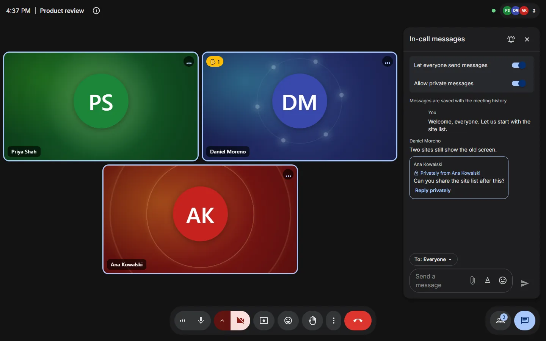Image resolution: width=546 pixels, height=341 pixels.
Task: Open the To: Everyone recipient dropdown
Action: 433,260
